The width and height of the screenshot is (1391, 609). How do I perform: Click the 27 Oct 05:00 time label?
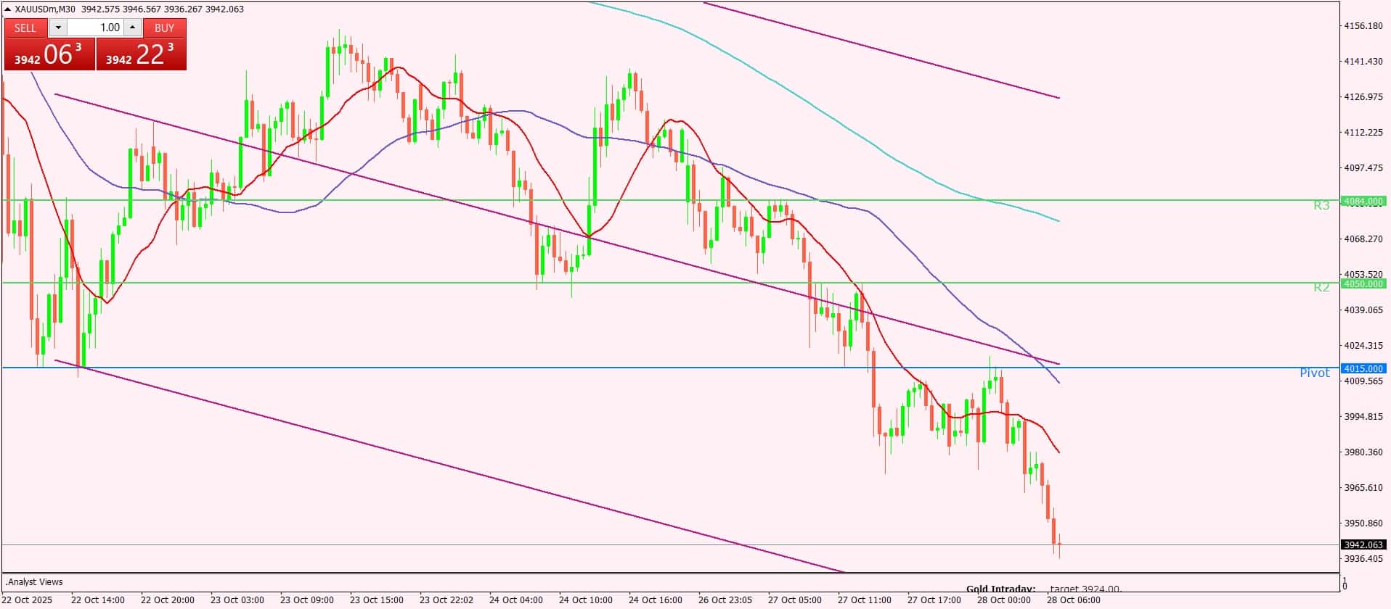point(795,600)
